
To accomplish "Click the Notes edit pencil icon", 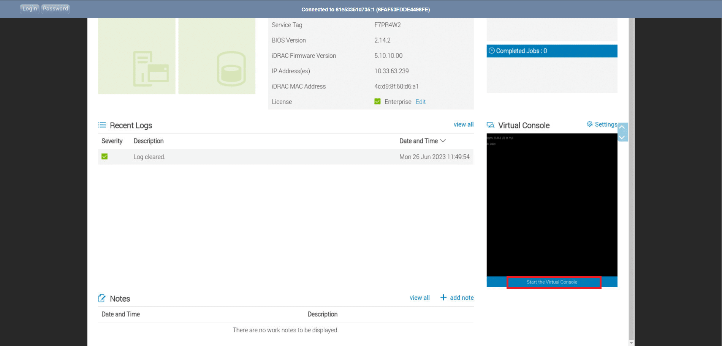I will point(102,299).
